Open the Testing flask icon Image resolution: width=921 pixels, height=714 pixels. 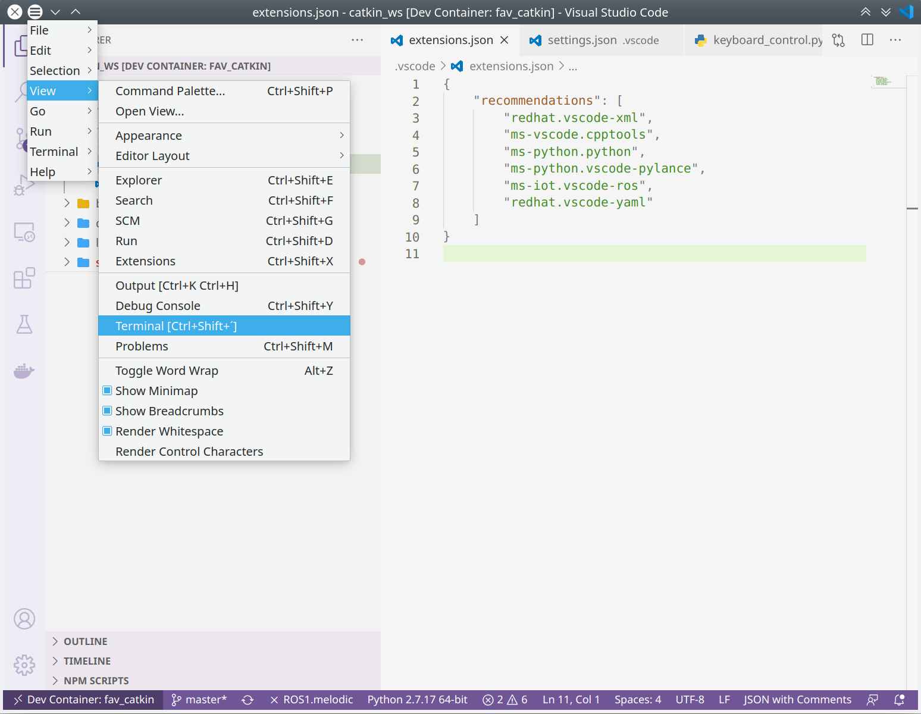24,324
